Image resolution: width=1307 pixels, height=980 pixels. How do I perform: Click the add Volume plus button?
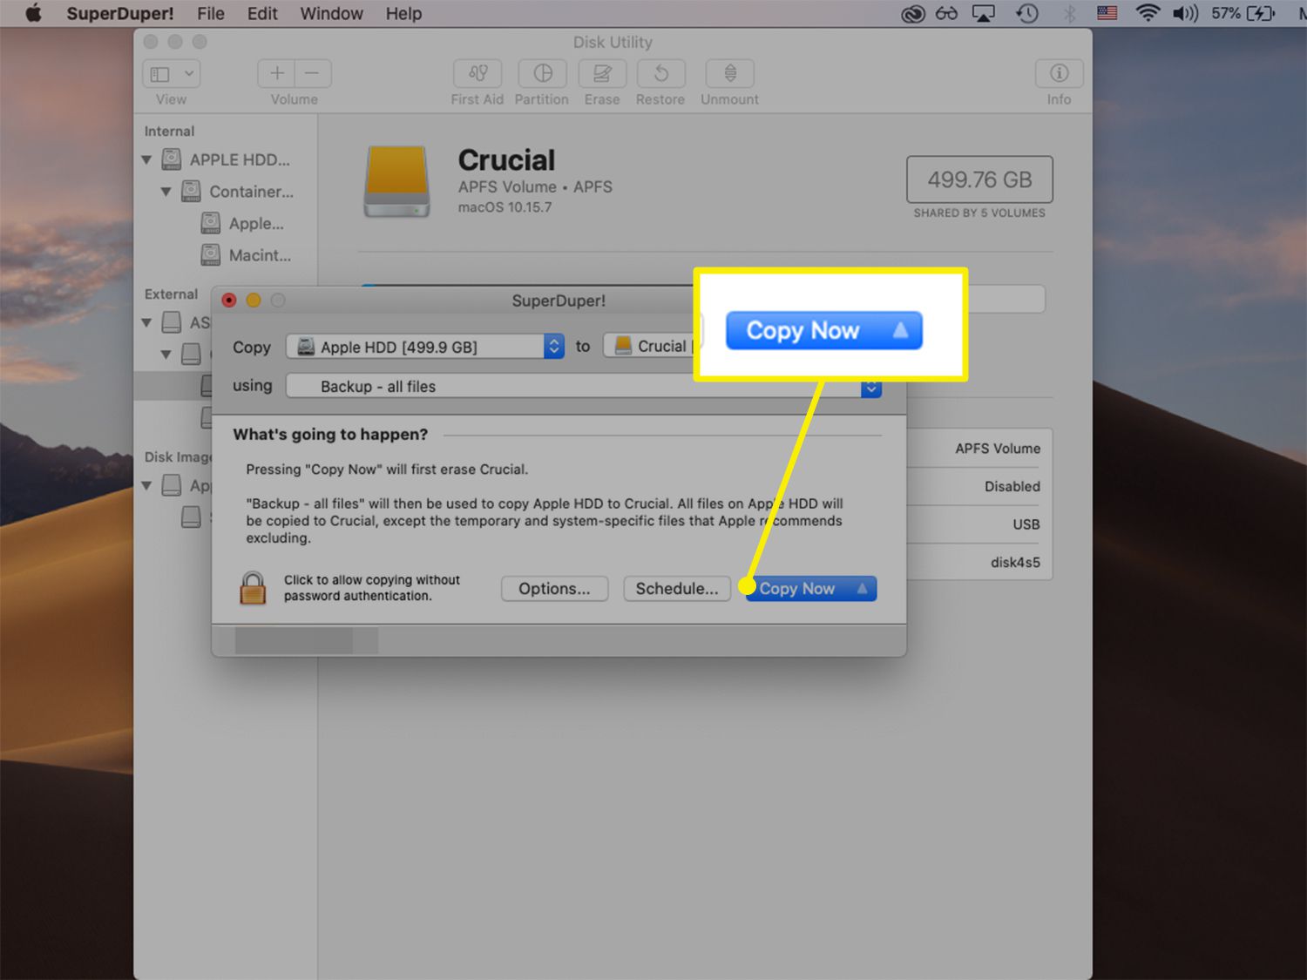click(276, 73)
